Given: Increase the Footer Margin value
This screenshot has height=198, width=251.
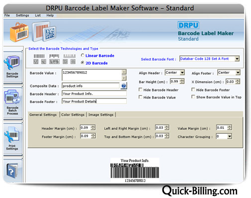Looking at the screenshot, I should pyautogui.click(x=93, y=134).
